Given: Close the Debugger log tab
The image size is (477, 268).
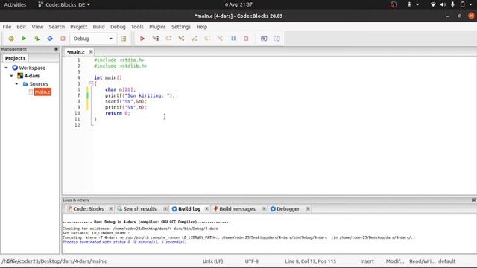Looking at the screenshot, I should click(x=308, y=209).
